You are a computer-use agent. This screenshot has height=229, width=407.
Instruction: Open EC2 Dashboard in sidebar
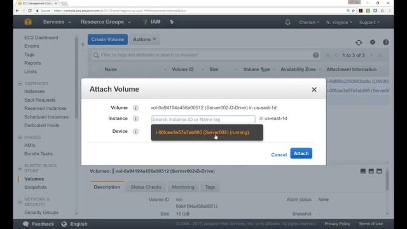click(41, 38)
